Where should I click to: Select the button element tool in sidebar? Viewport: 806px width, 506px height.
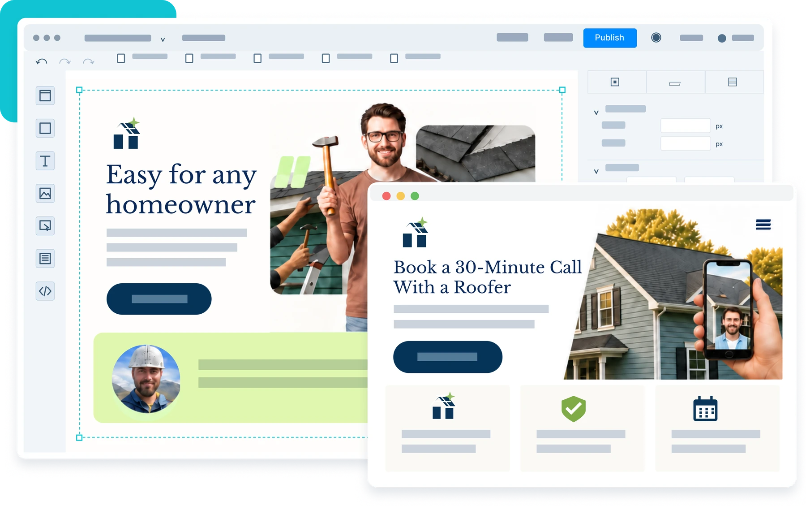(45, 226)
